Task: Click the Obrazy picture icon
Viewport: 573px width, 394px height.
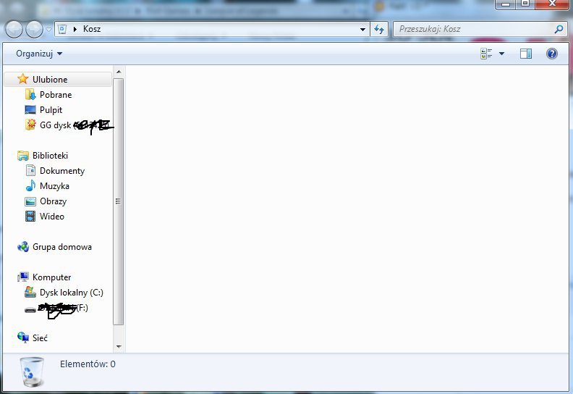Action: (30, 201)
